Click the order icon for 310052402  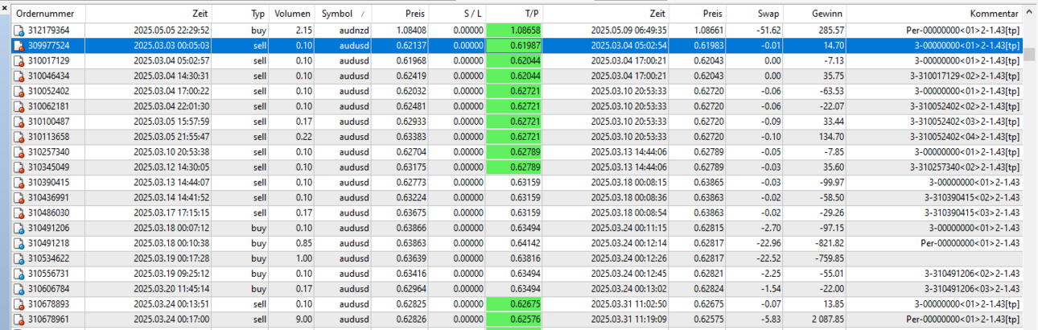[x=19, y=91]
